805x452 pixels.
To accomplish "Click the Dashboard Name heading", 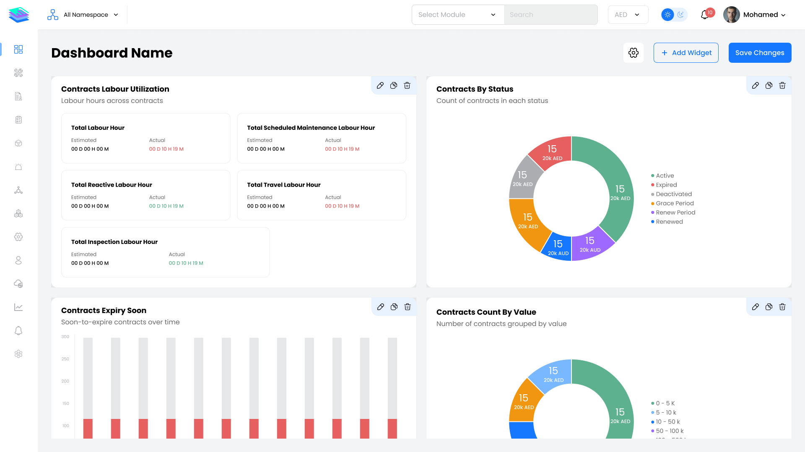I will (x=112, y=53).
